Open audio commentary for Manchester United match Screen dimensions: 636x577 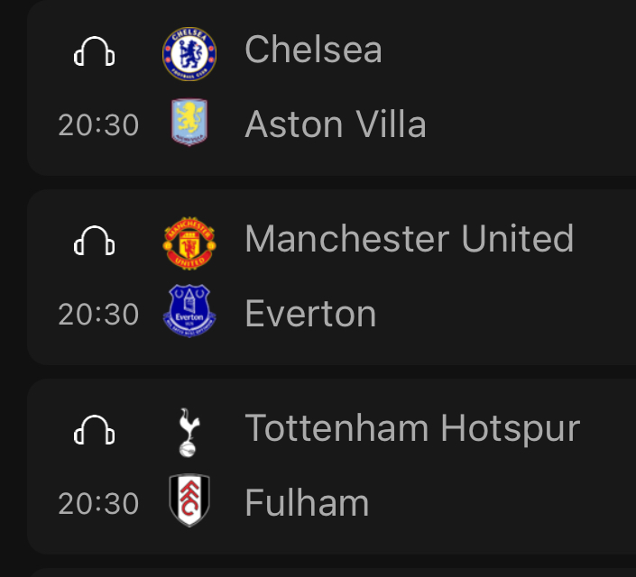(95, 241)
